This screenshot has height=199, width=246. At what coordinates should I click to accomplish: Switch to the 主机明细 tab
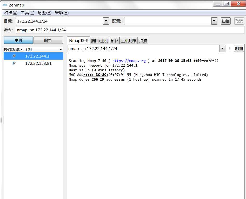point(129,41)
